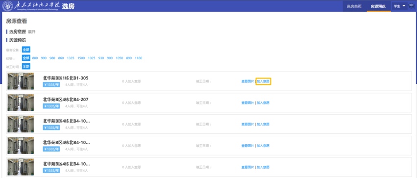The image size is (417, 178).
Task: Filter rooms by price 1025
Action: (x=92, y=58)
